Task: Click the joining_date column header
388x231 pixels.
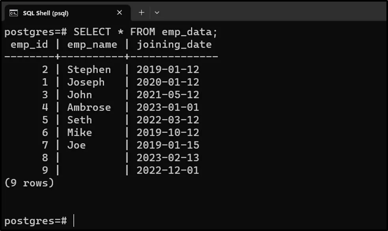Action: point(174,45)
